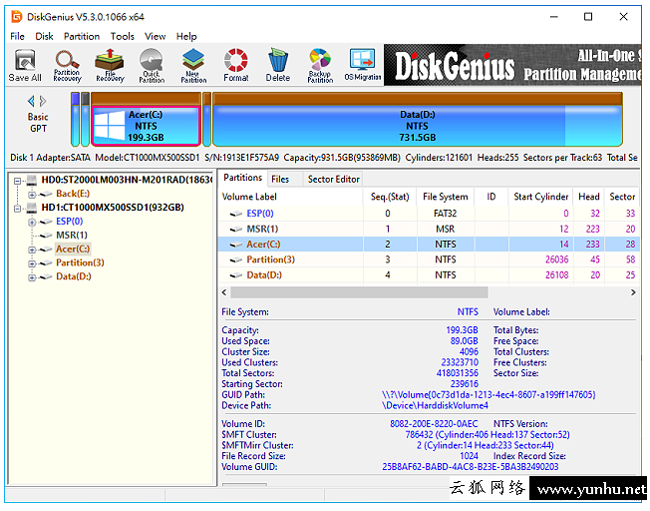Click the Acer(C:) drive icon in the table
The image size is (650, 511).
point(236,245)
